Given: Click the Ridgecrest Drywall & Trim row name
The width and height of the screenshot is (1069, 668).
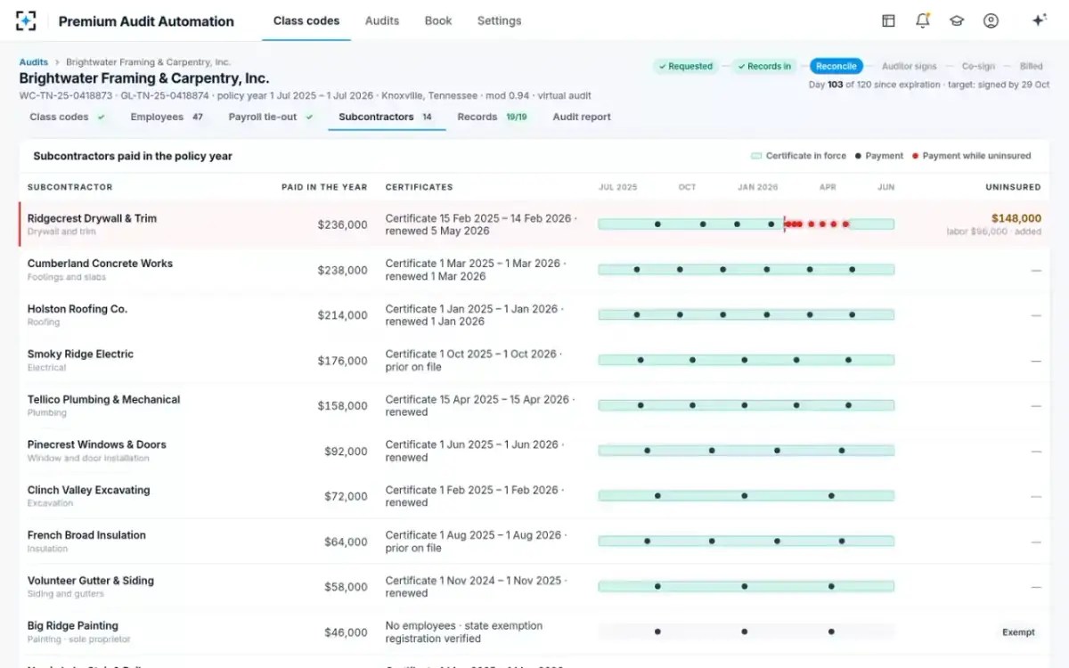Looking at the screenshot, I should pos(92,218).
